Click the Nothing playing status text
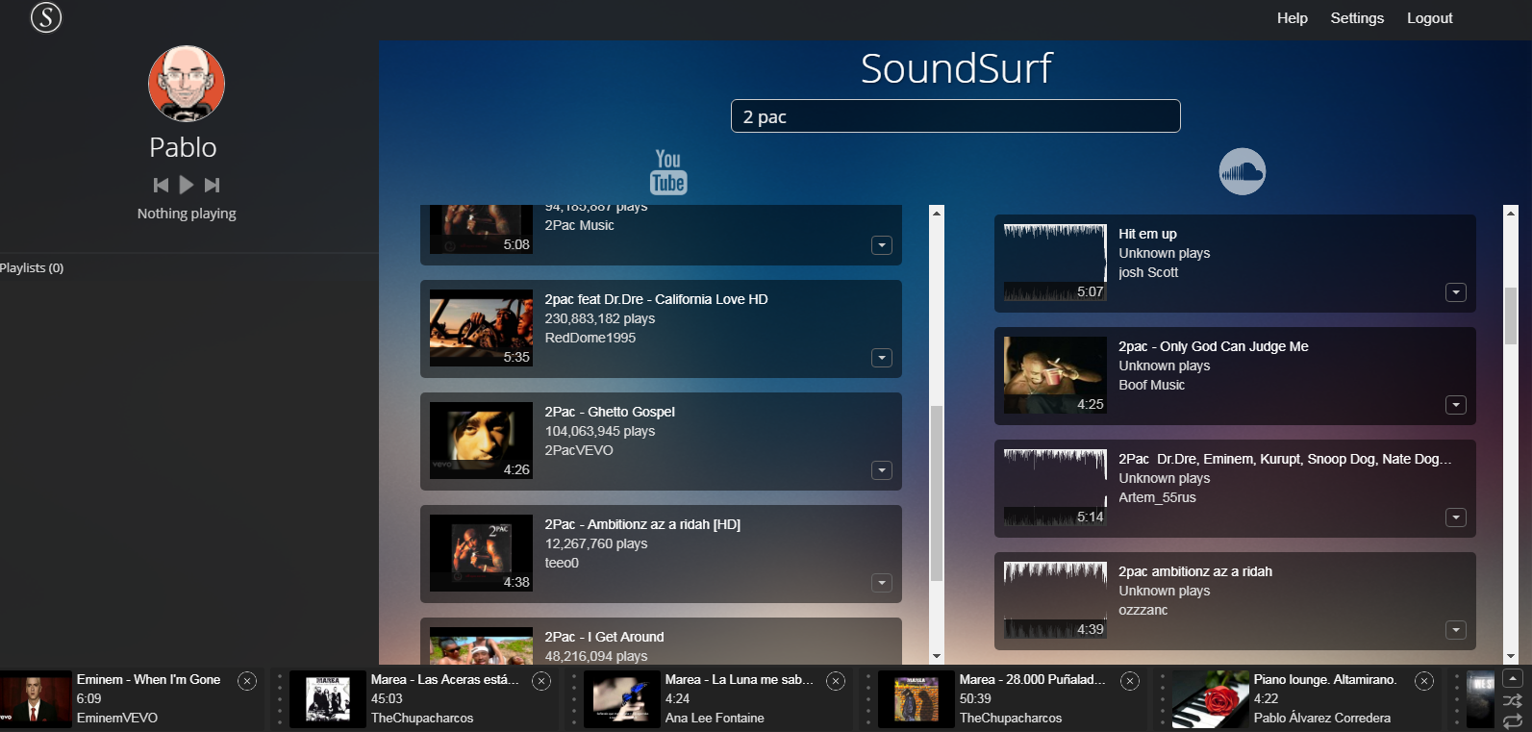The image size is (1532, 732). point(187,214)
